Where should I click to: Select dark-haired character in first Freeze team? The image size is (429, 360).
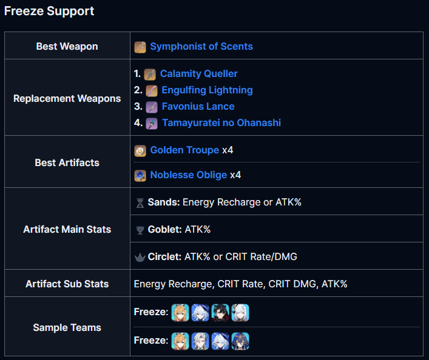click(220, 313)
